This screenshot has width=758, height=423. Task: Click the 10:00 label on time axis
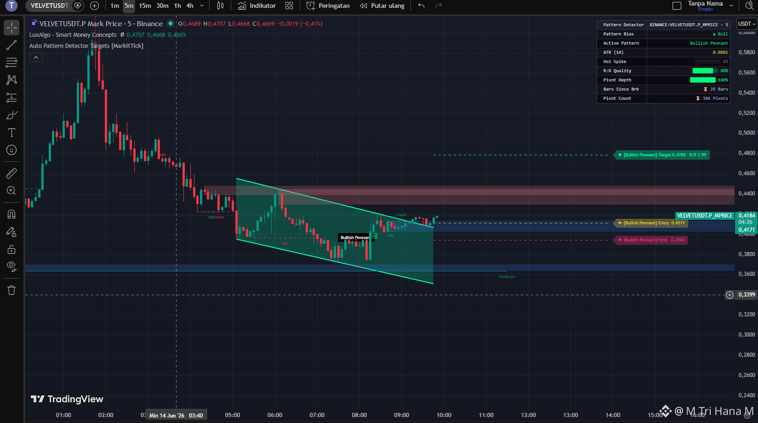tap(444, 415)
